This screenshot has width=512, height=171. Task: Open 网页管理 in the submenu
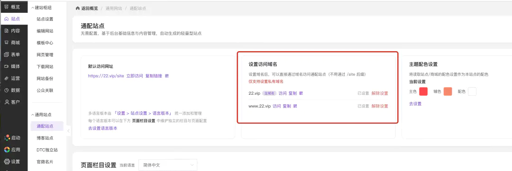45,55
